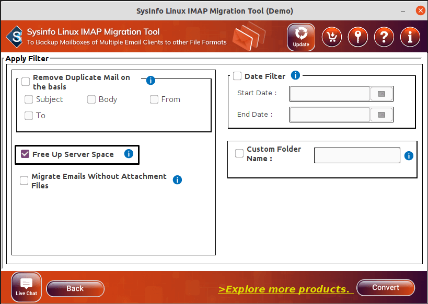The width and height of the screenshot is (428, 304).
Task: Click the header info icon
Action: [x=410, y=37]
